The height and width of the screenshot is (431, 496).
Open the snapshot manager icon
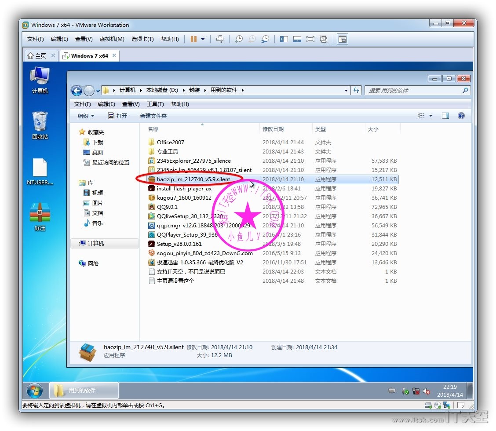pyautogui.click(x=265, y=39)
